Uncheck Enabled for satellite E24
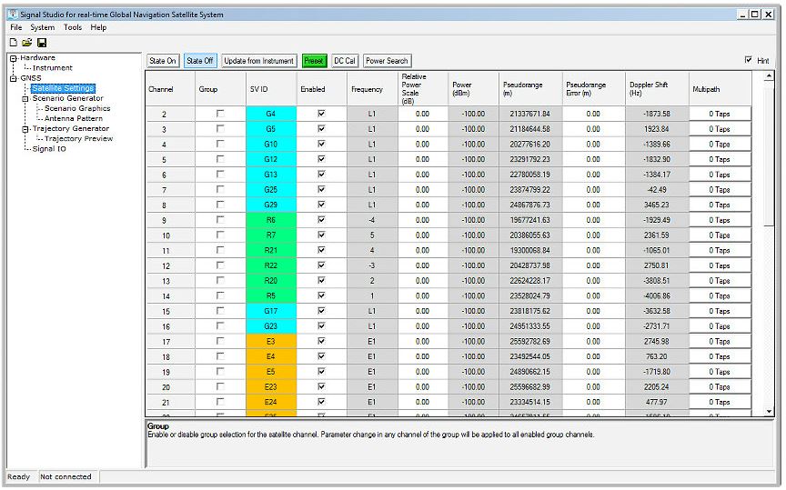This screenshot has height=490, width=786. coord(321,401)
